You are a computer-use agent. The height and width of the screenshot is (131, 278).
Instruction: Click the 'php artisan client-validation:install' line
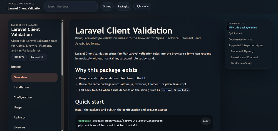point(108,125)
